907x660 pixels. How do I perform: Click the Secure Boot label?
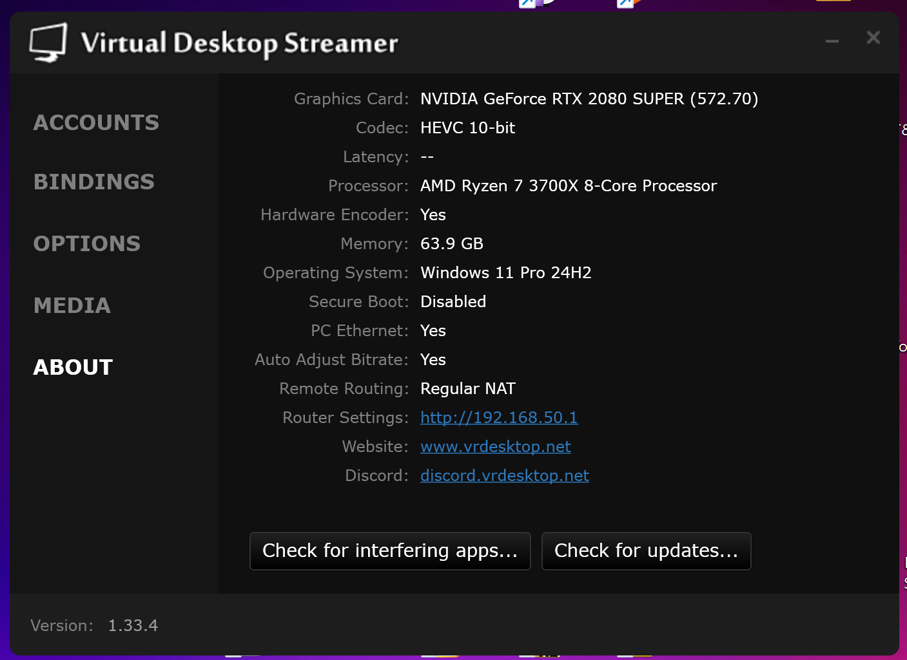(x=359, y=301)
